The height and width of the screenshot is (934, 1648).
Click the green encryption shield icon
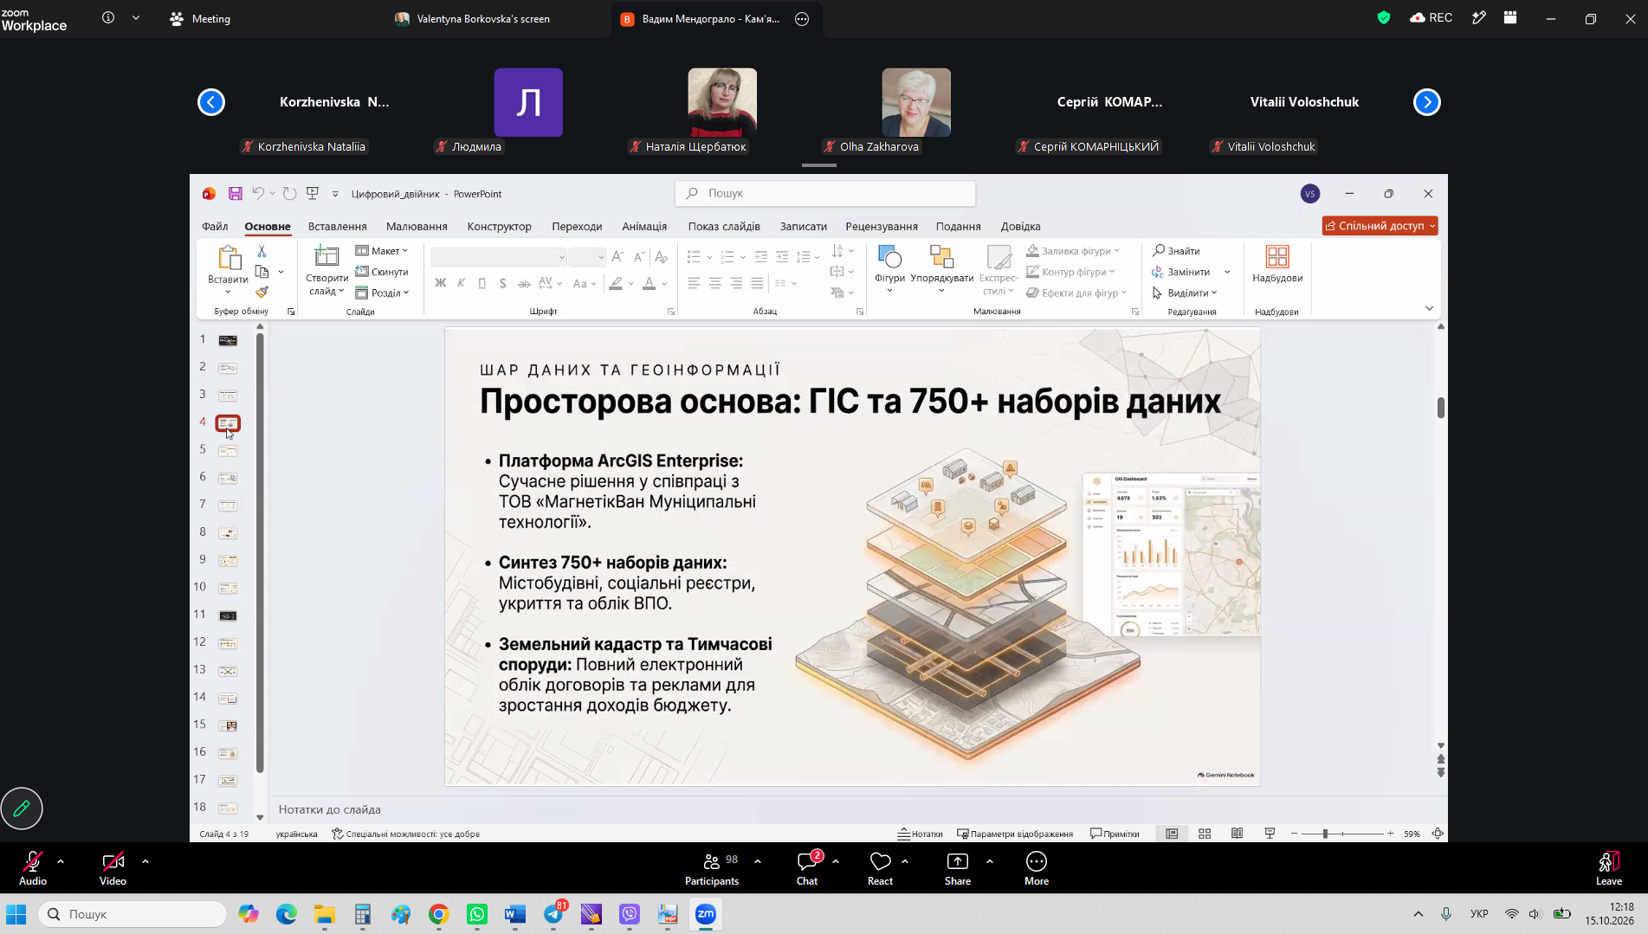[1384, 18]
